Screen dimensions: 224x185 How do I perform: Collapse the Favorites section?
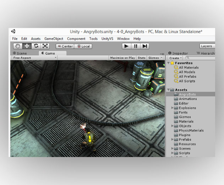(x=168, y=63)
